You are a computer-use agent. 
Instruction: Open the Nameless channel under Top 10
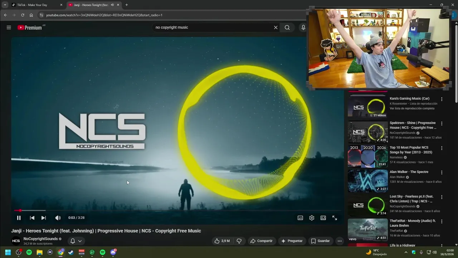[396, 157]
